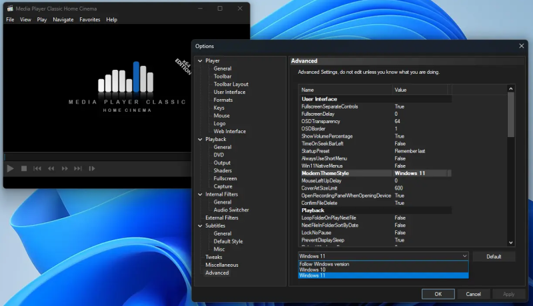Click the skip to next track icon
Image resolution: width=533 pixels, height=306 pixels.
click(x=78, y=168)
